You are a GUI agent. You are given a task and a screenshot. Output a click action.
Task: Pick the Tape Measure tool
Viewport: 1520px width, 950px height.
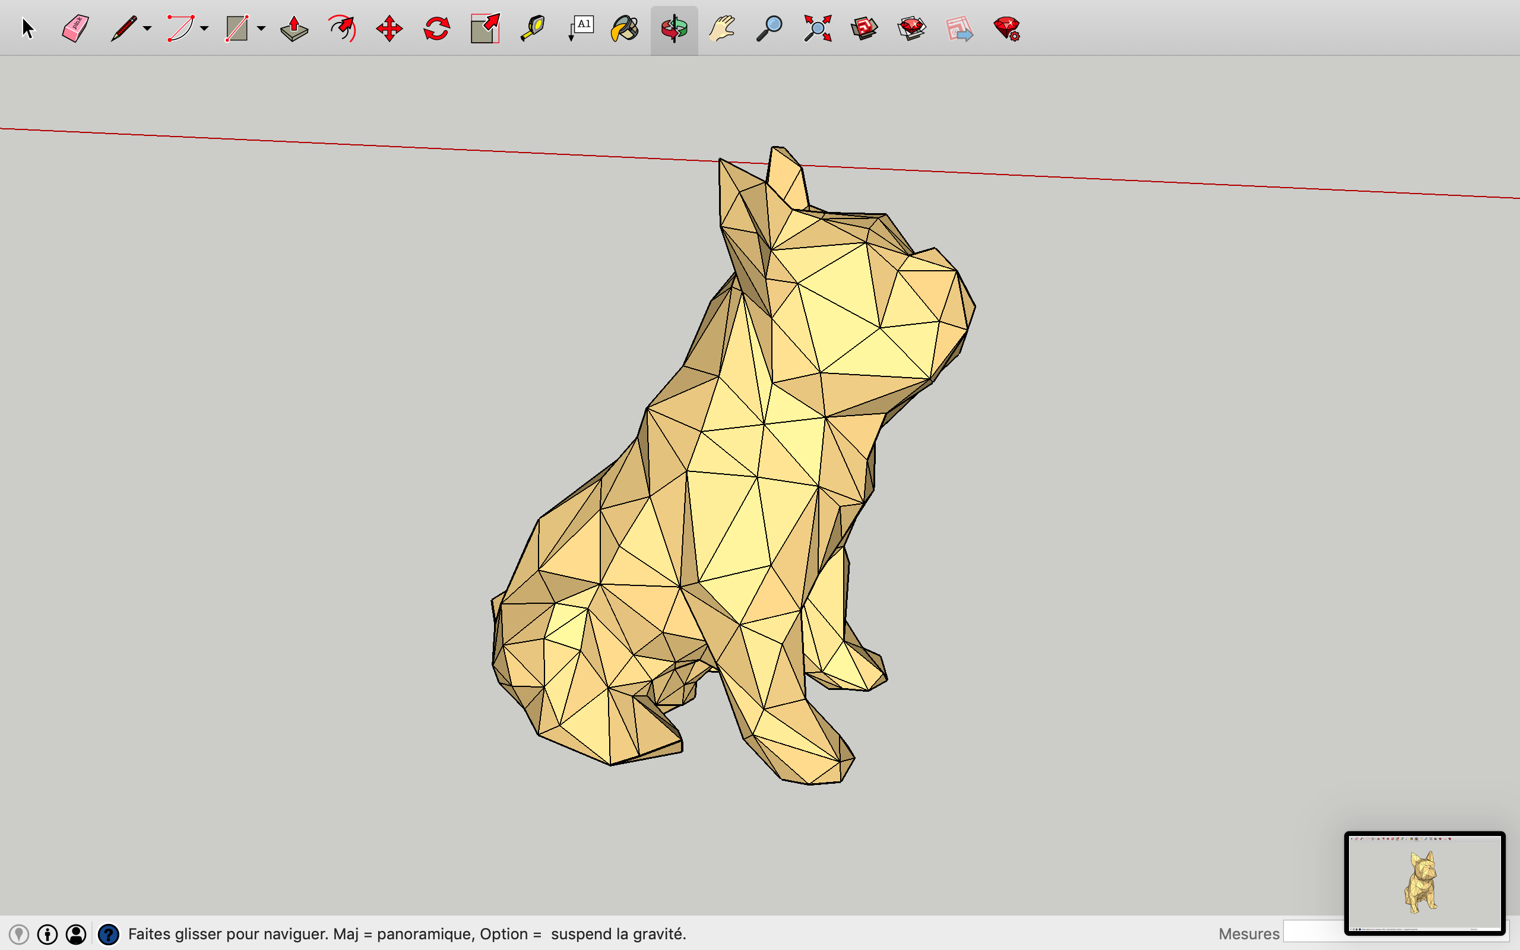coord(533,28)
